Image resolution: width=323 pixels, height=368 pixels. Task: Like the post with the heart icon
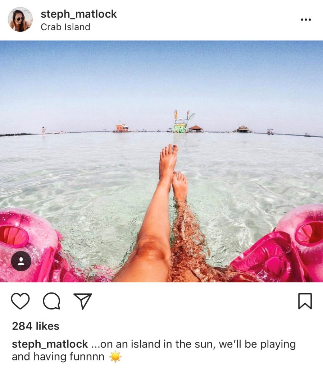click(21, 301)
